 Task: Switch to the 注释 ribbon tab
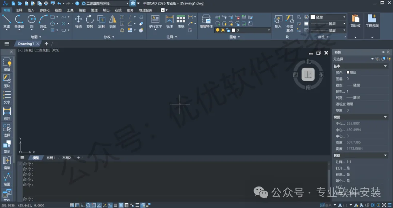(x=19, y=10)
